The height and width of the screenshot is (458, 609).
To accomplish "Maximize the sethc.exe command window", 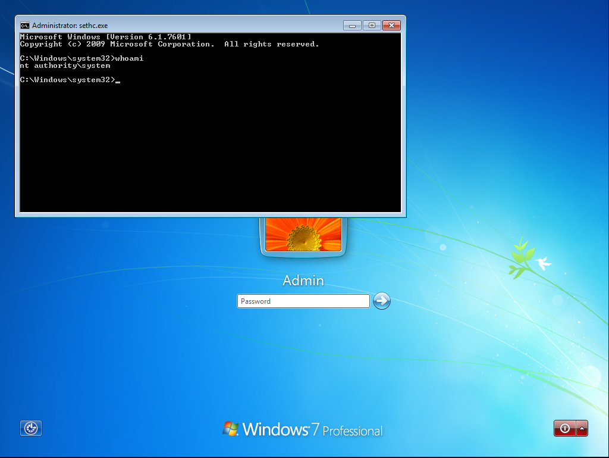I will 372,26.
